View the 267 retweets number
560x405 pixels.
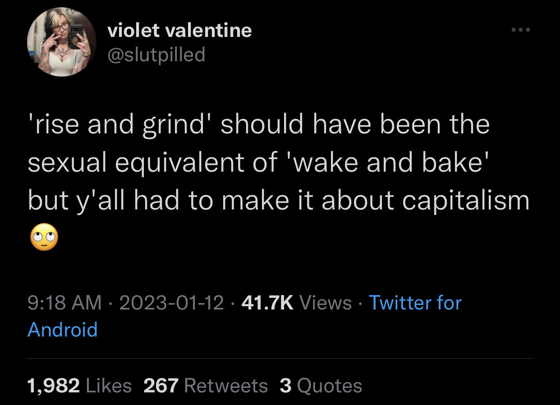(161, 386)
